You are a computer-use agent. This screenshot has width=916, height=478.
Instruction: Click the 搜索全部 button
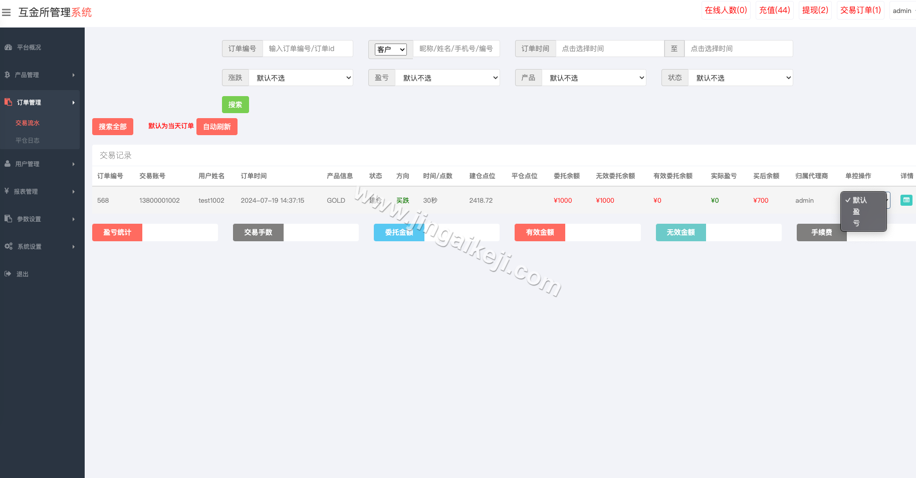(112, 127)
